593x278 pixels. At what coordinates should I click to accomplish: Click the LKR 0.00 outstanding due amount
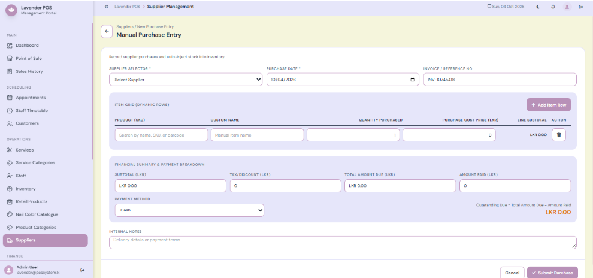(x=558, y=212)
